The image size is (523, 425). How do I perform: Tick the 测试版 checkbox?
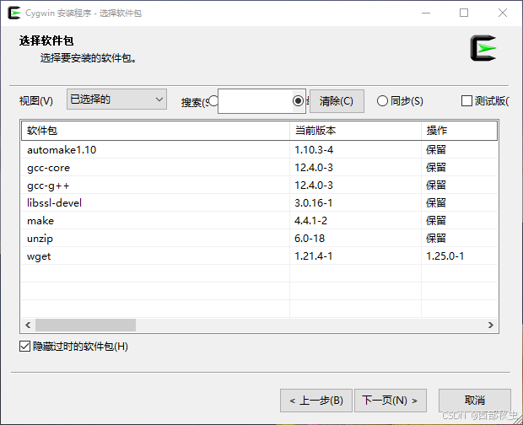(x=466, y=100)
